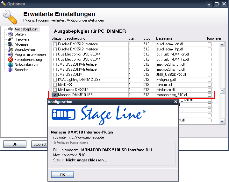Image resolution: width=229 pixels, height=182 pixels.
Task: Close the Konfiguration dialog
Action: (x=175, y=102)
